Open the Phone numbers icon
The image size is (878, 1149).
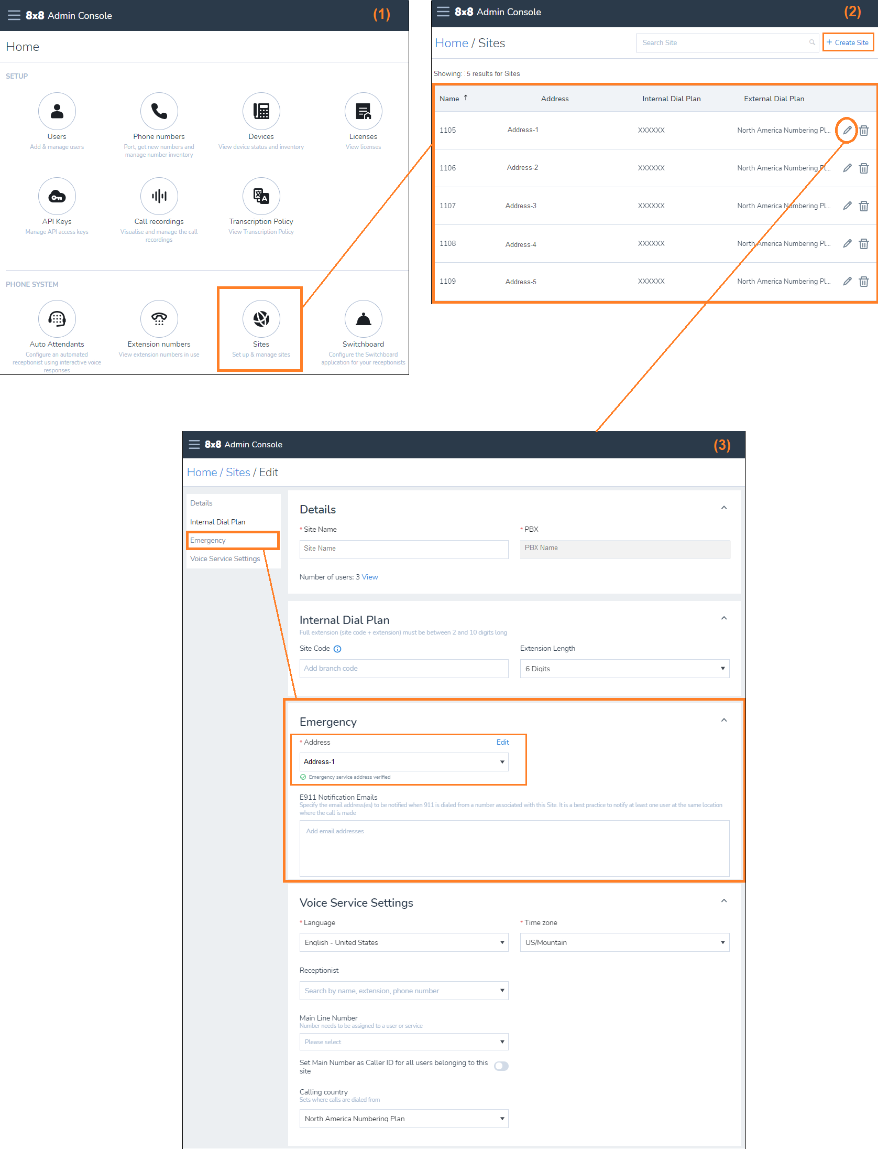(159, 111)
